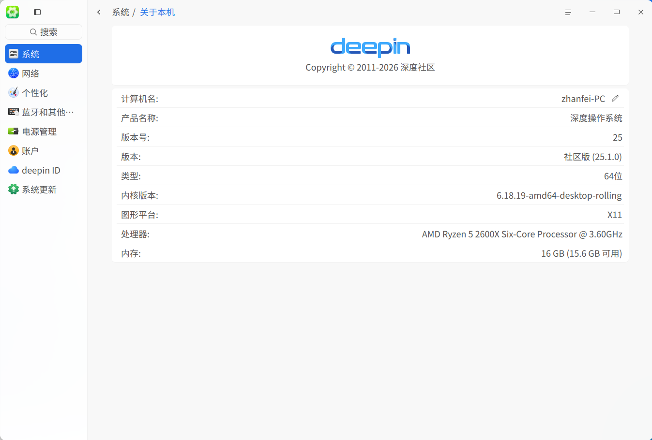Open 系统更新 in sidebar
Viewport: 652px width, 440px height.
(44, 189)
